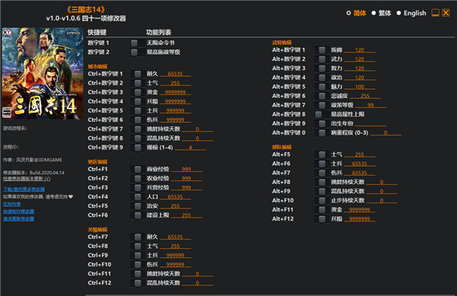Edit the 建设上限 value field 255
457x296 pixels.
(x=187, y=215)
